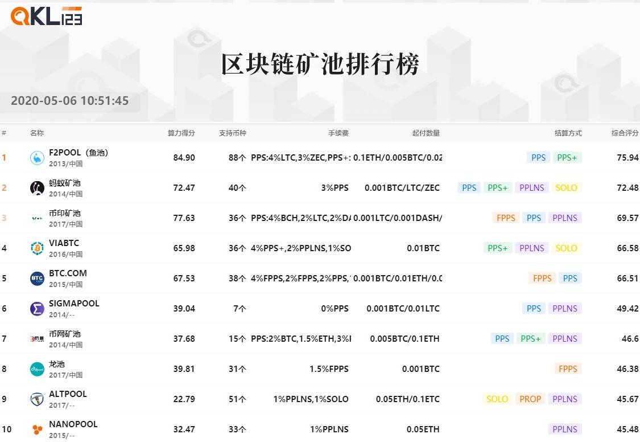Click the 区块链矿池排行榜 title
The width and height of the screenshot is (640, 442).
[x=320, y=64]
